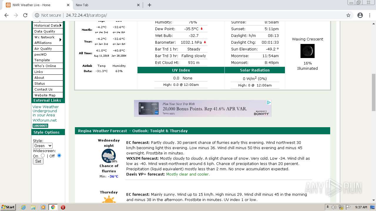Screen dimensions: 376x211
Task: Open the pwsWD Template menu item
Action: [x=48, y=57]
